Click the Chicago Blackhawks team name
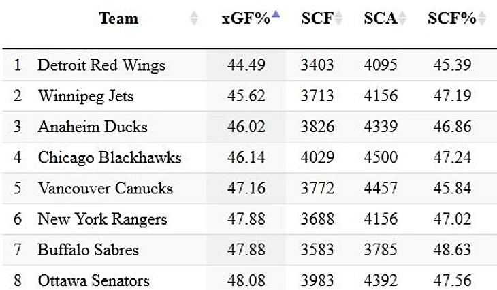The image size is (497, 290). tap(110, 158)
